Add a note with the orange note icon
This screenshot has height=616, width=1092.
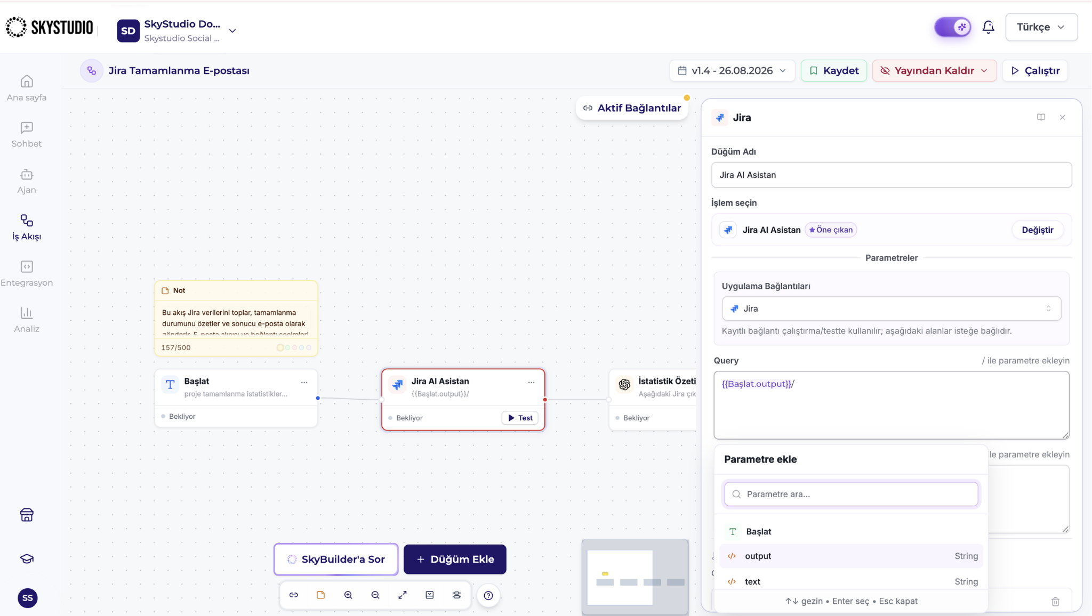(x=321, y=595)
